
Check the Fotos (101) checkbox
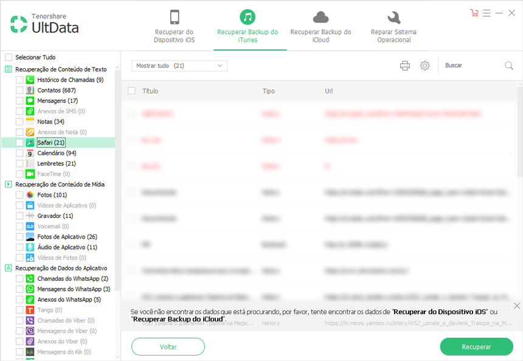click(19, 195)
